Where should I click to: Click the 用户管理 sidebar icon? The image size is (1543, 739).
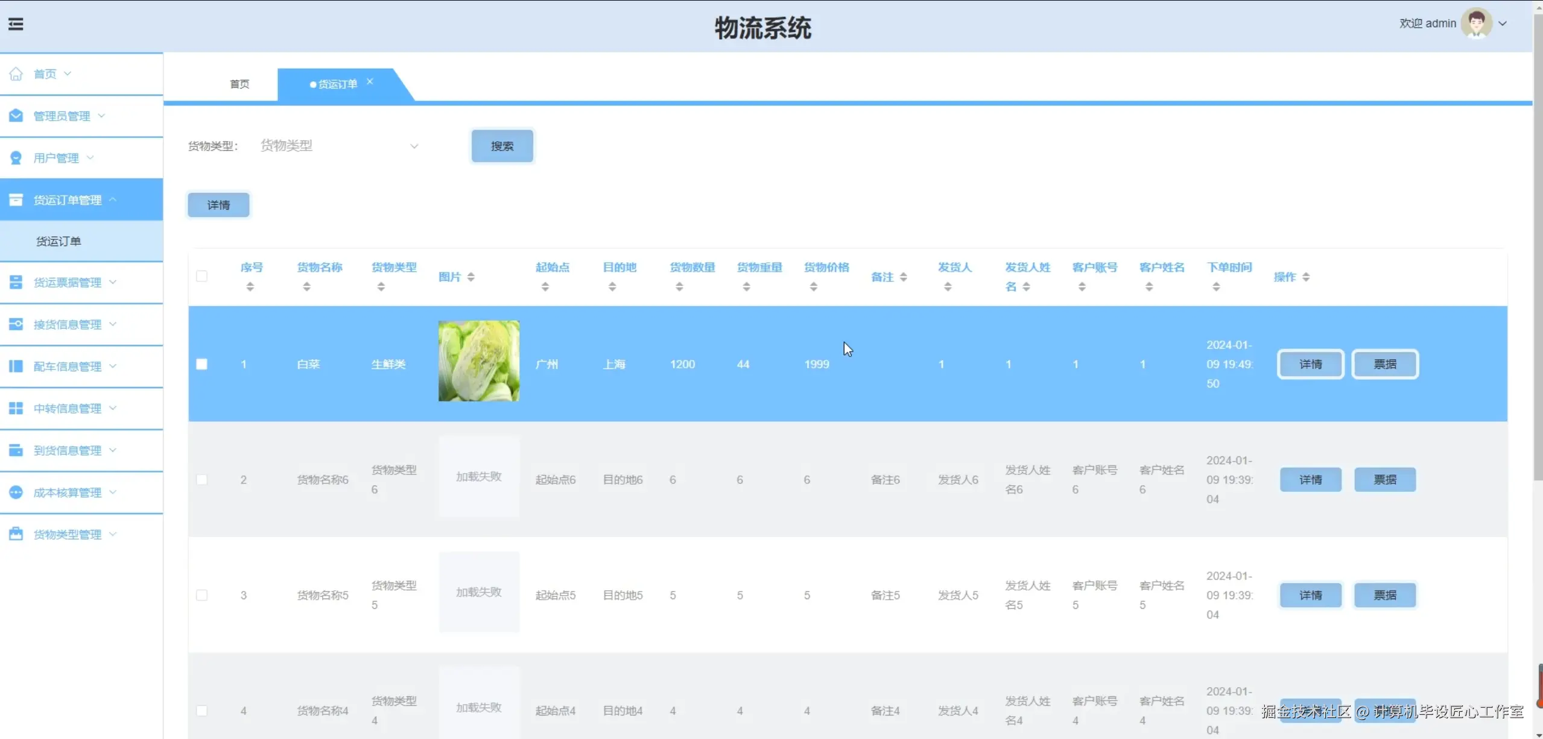tap(16, 158)
